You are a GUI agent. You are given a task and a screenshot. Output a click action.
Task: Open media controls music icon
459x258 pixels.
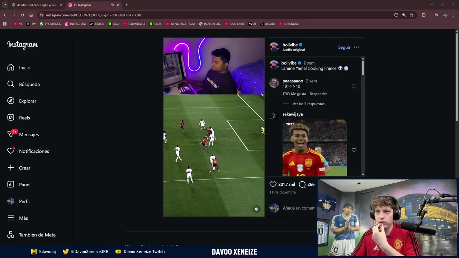436,15
